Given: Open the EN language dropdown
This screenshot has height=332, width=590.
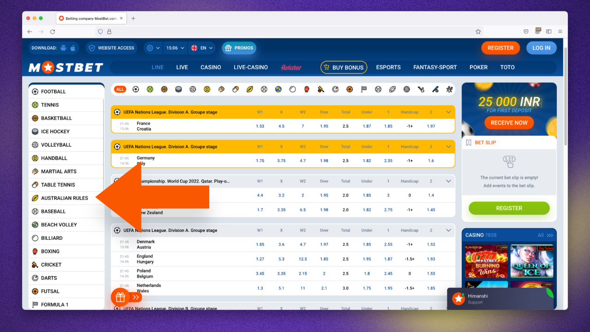Looking at the screenshot, I should pyautogui.click(x=202, y=48).
